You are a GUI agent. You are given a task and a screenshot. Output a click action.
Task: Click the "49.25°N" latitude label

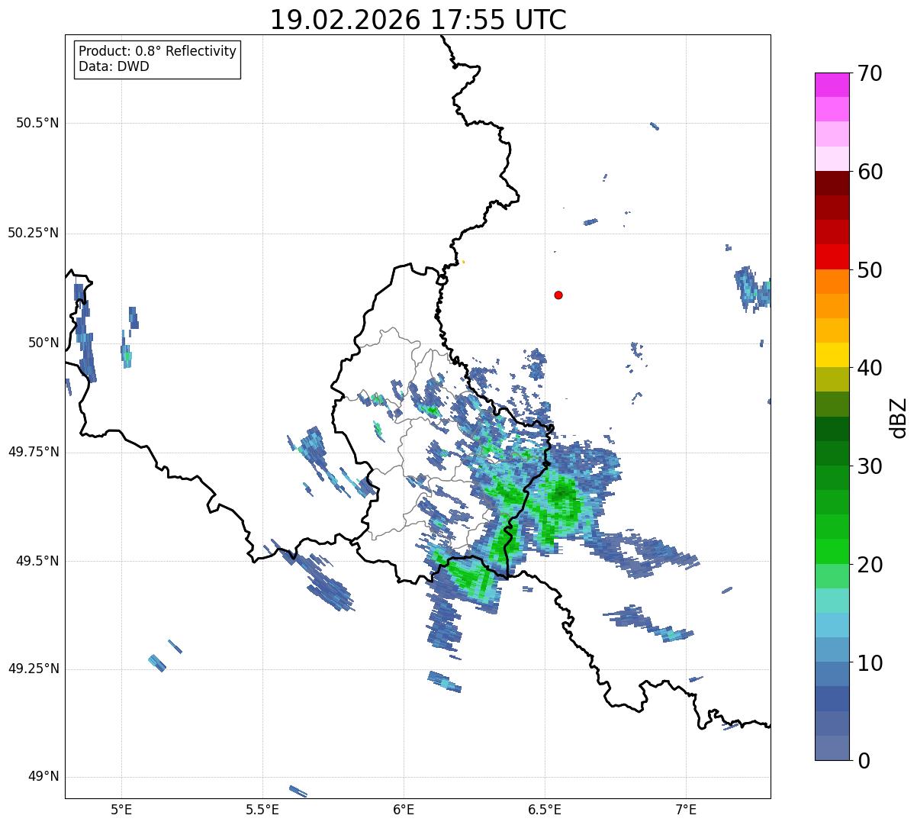[34, 669]
